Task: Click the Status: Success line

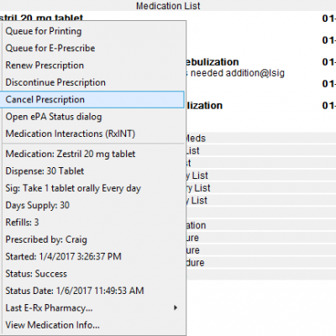Action: click(92, 274)
